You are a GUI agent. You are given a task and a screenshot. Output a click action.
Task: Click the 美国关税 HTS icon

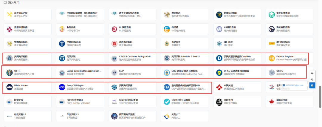(62, 58)
